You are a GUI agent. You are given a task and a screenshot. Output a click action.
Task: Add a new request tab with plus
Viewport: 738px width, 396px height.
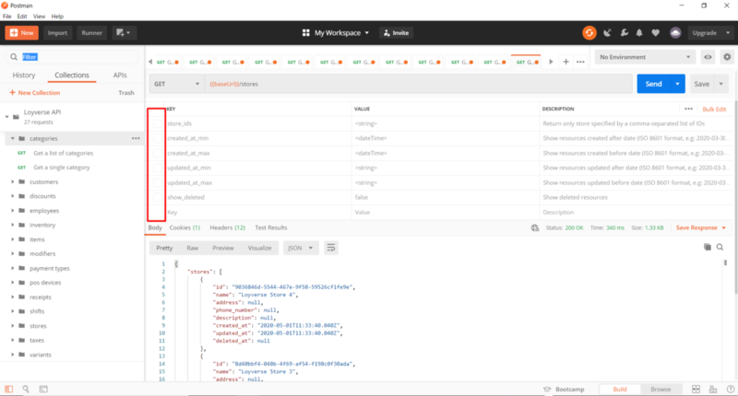(565, 62)
